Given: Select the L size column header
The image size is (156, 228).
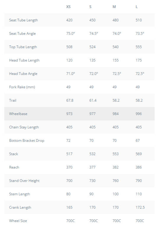Looking at the screenshot, I should pos(136,7).
